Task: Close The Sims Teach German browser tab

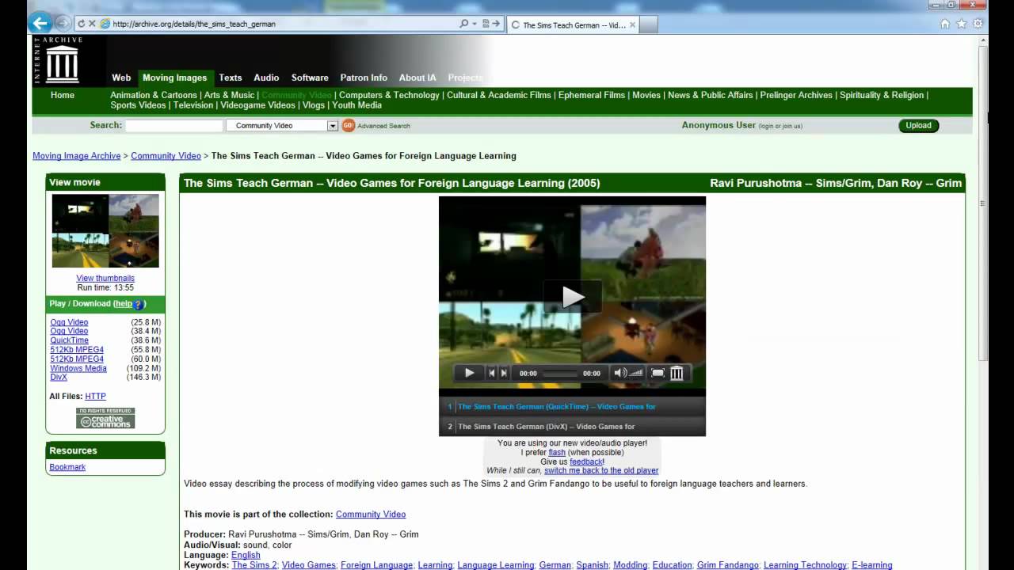Action: tap(632, 25)
